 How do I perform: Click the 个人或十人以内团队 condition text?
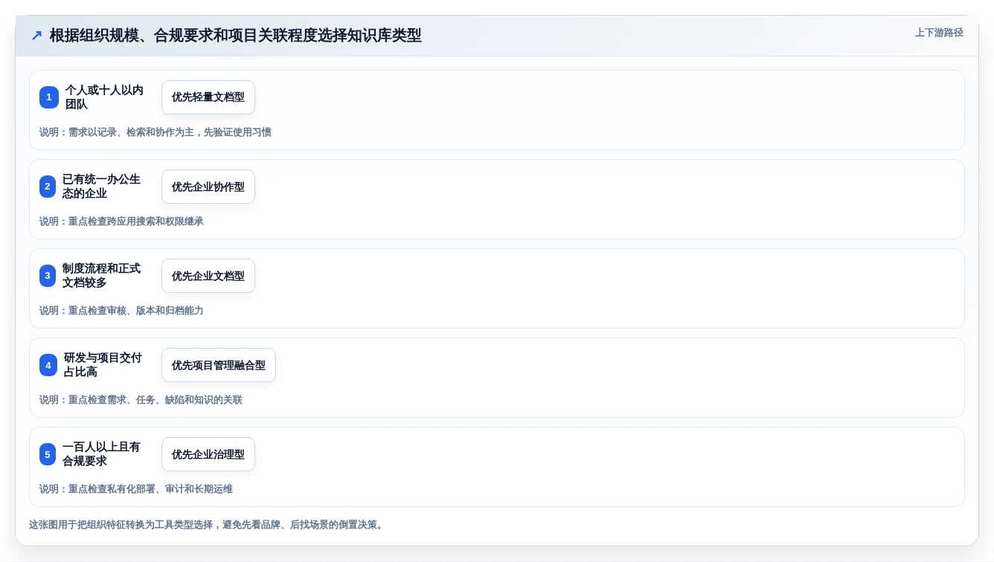coord(104,97)
